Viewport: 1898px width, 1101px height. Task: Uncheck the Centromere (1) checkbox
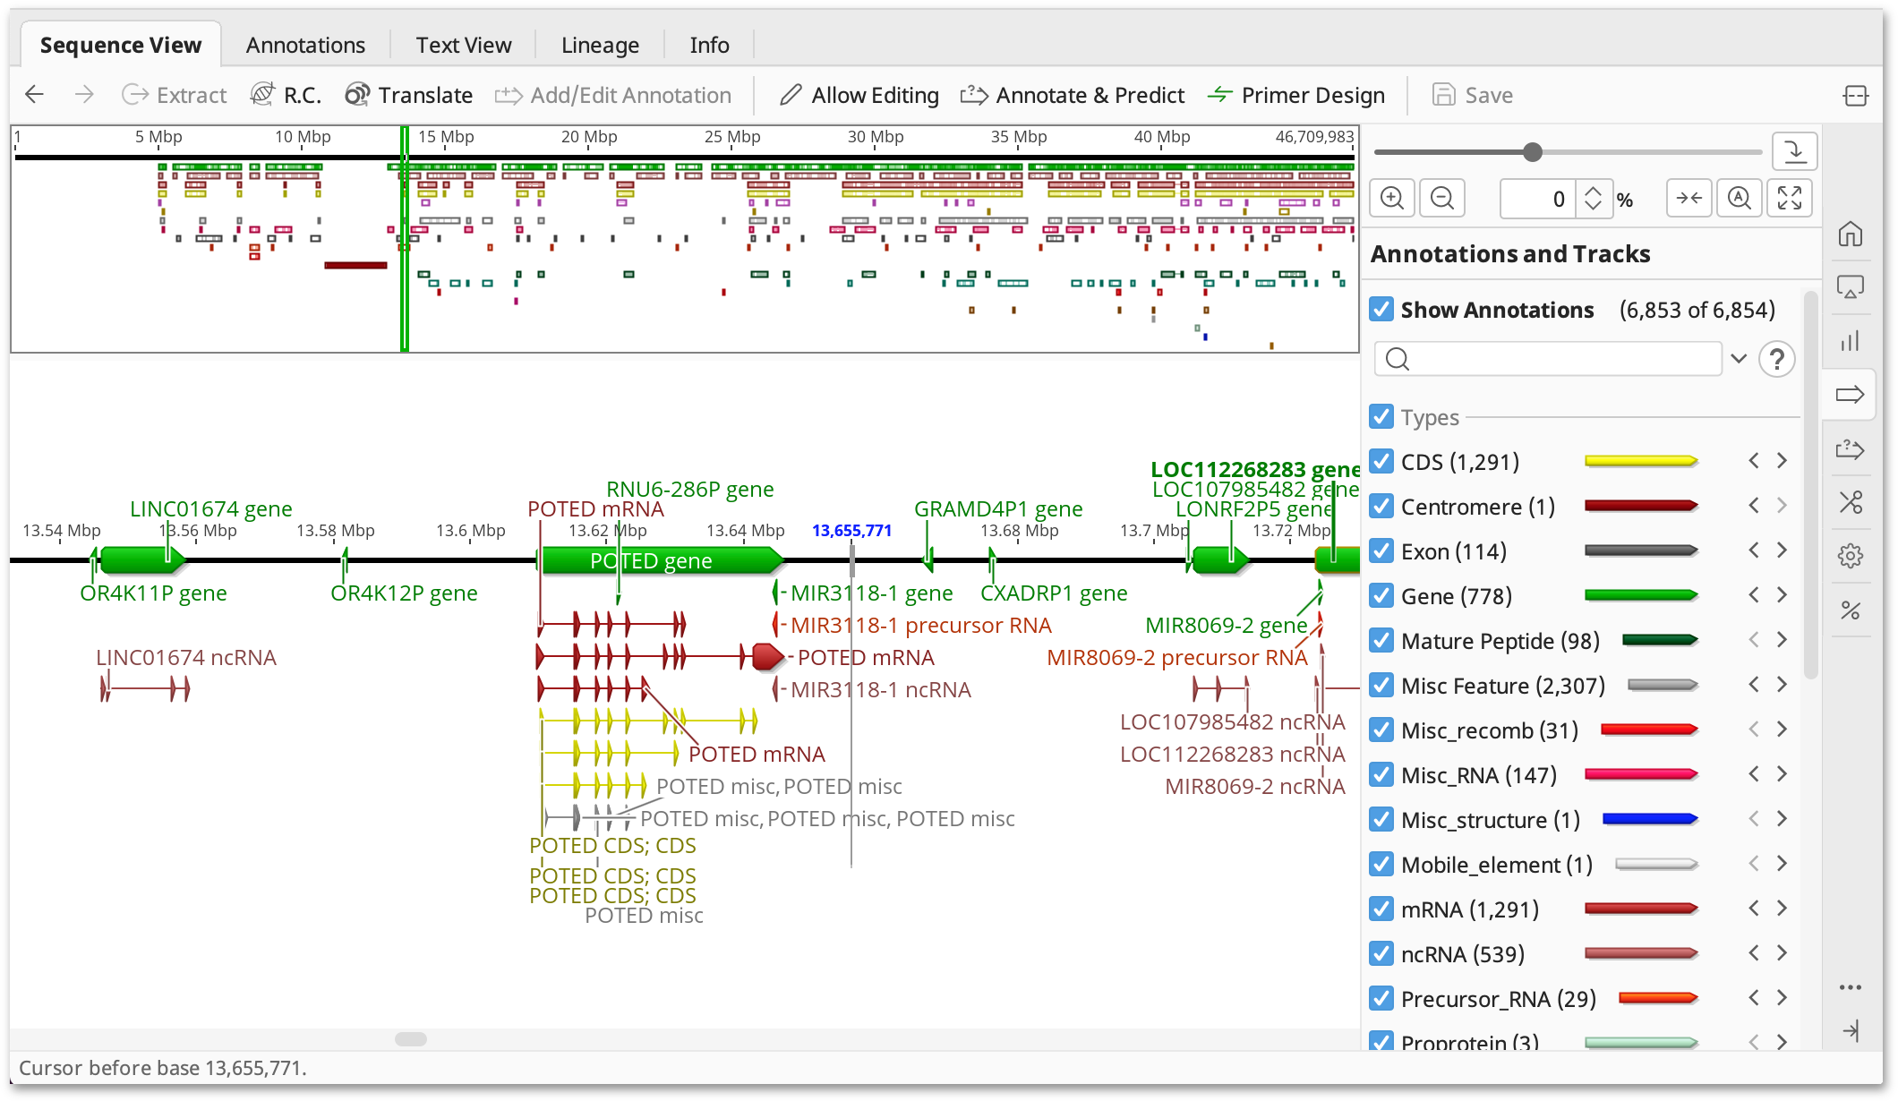pos(1381,506)
